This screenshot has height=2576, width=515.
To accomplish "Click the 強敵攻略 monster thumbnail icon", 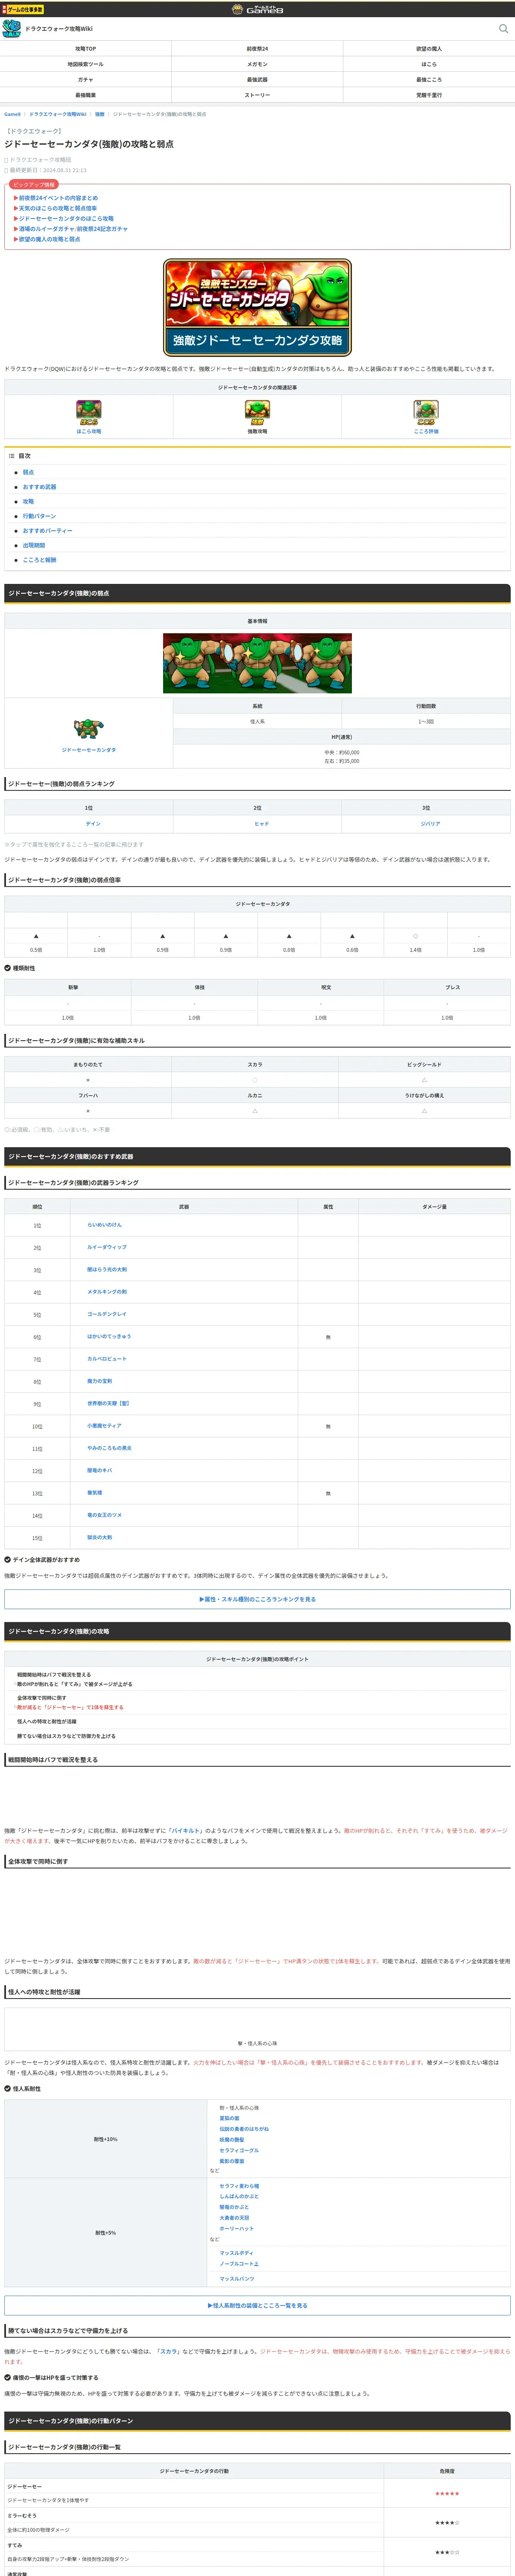I will pos(257,410).
